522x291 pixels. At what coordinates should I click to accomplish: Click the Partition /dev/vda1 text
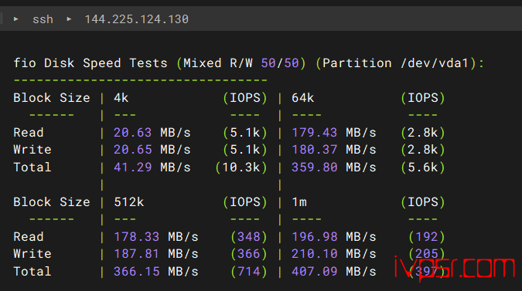pos(396,63)
